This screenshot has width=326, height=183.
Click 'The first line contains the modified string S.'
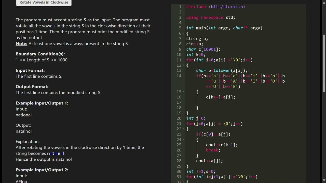coord(59,93)
